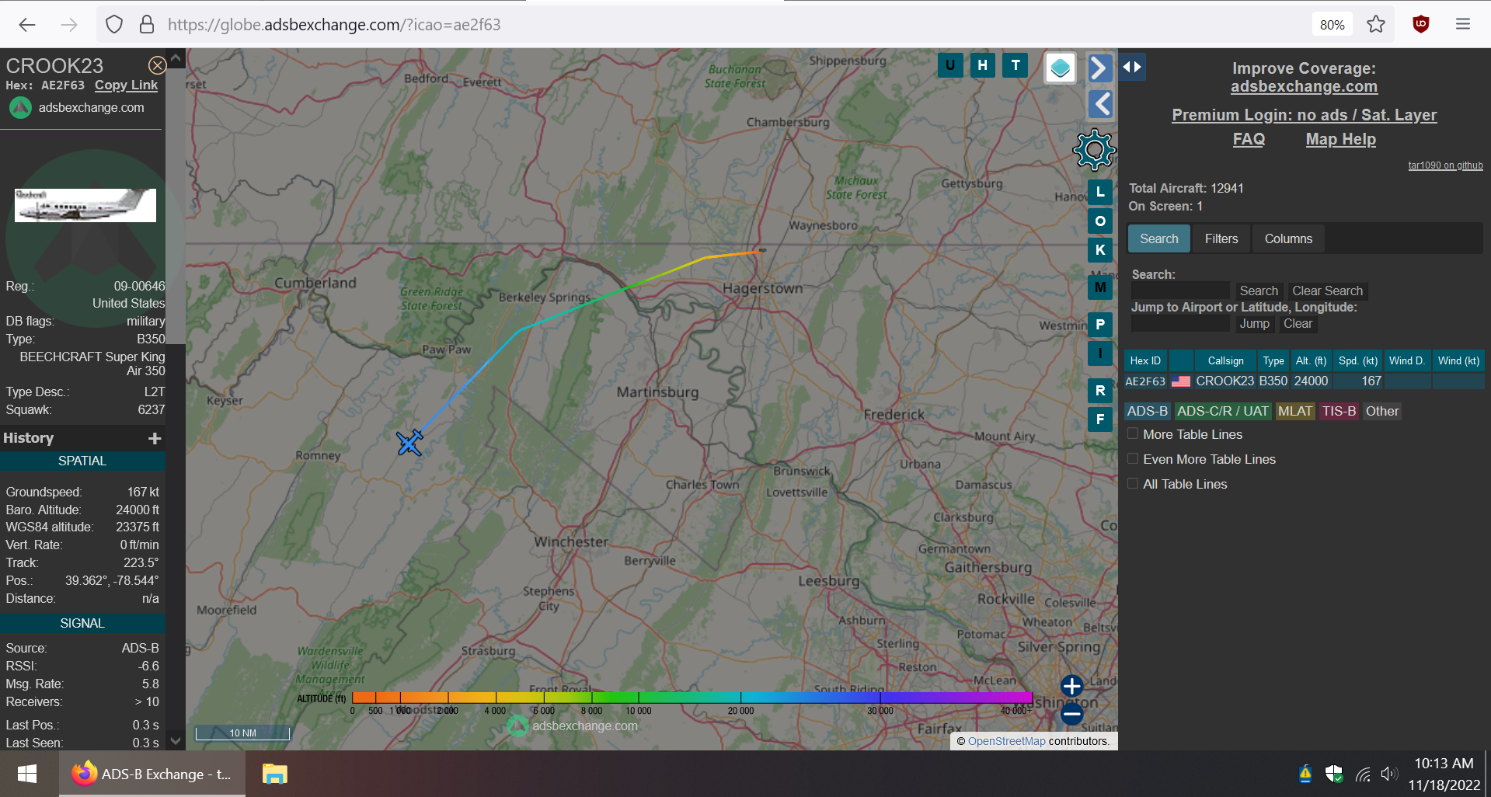Enable More Table Lines checkbox
1491x797 pixels.
click(x=1133, y=433)
